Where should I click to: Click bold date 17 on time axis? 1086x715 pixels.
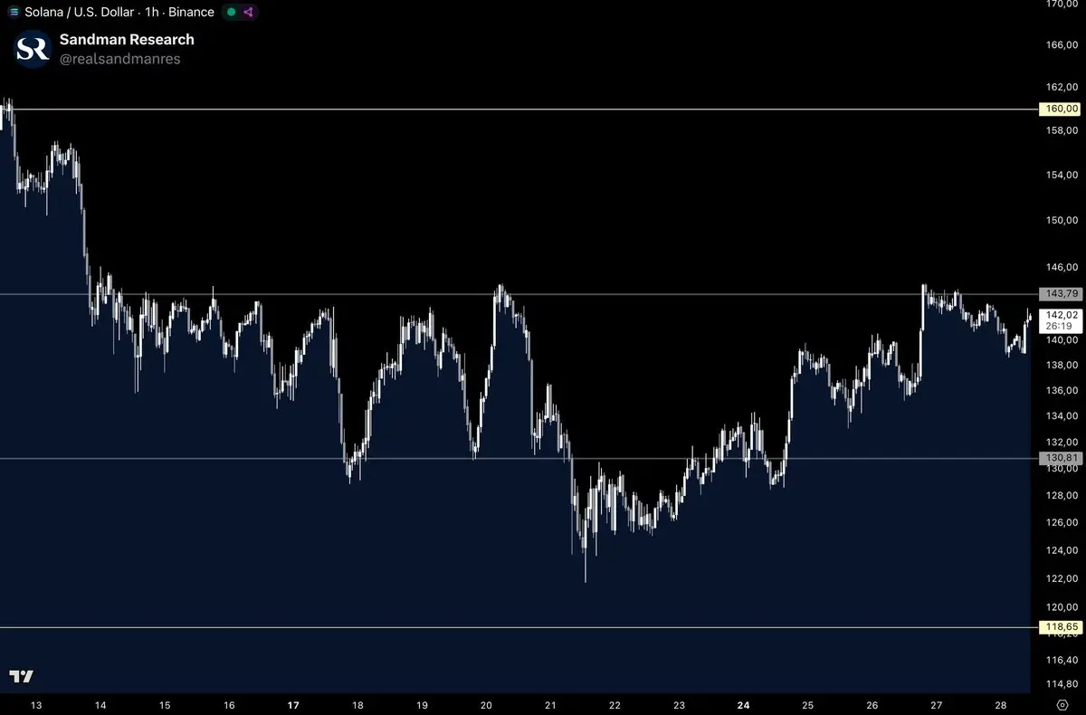coord(293,705)
